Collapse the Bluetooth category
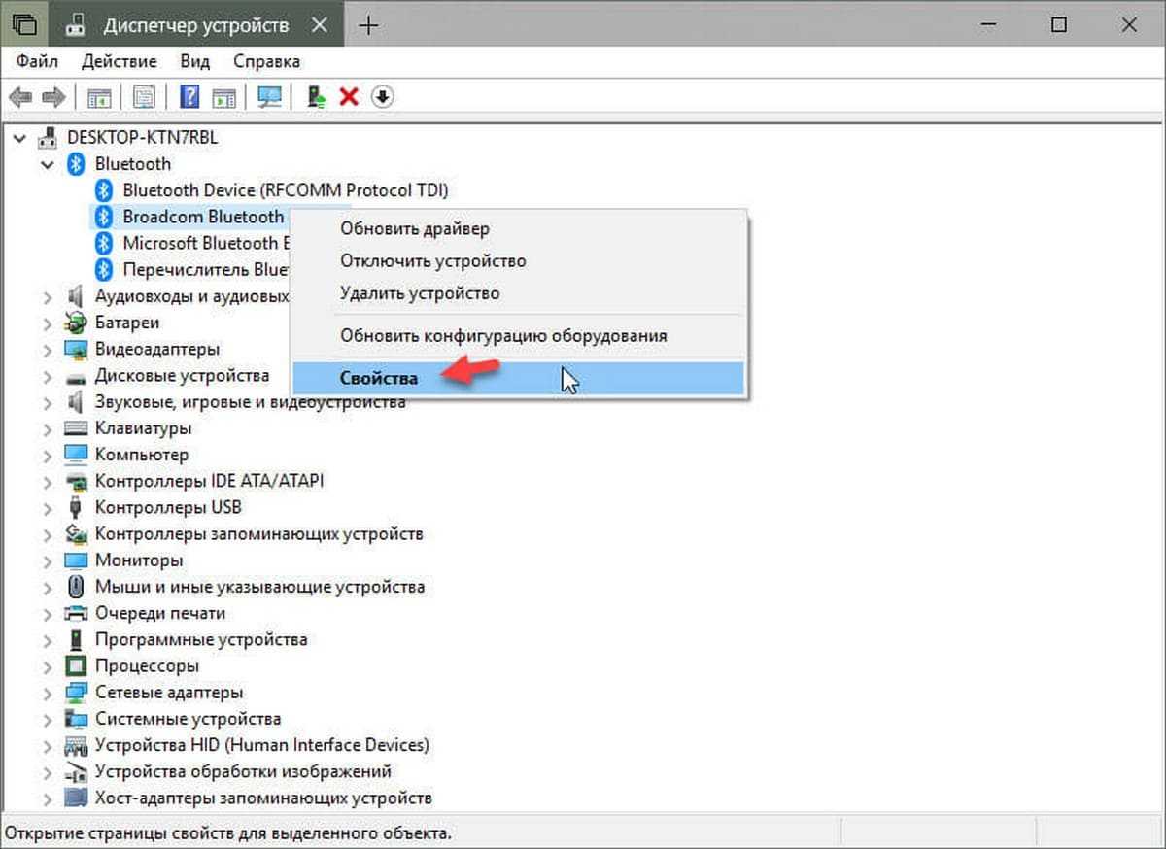 (48, 164)
